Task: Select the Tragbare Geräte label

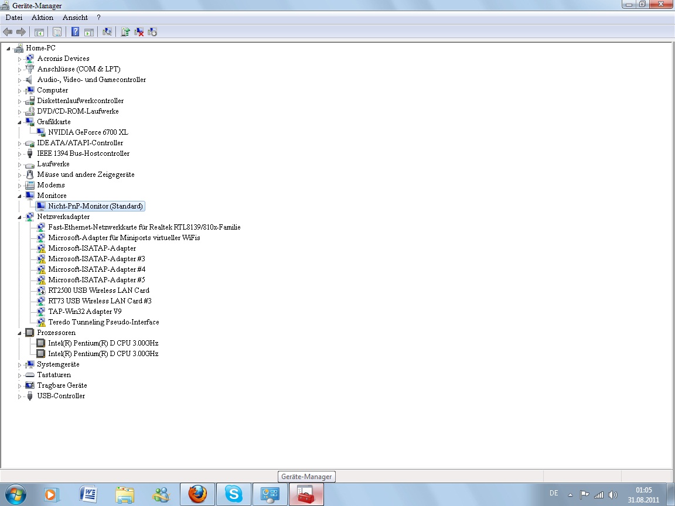Action: tap(62, 385)
